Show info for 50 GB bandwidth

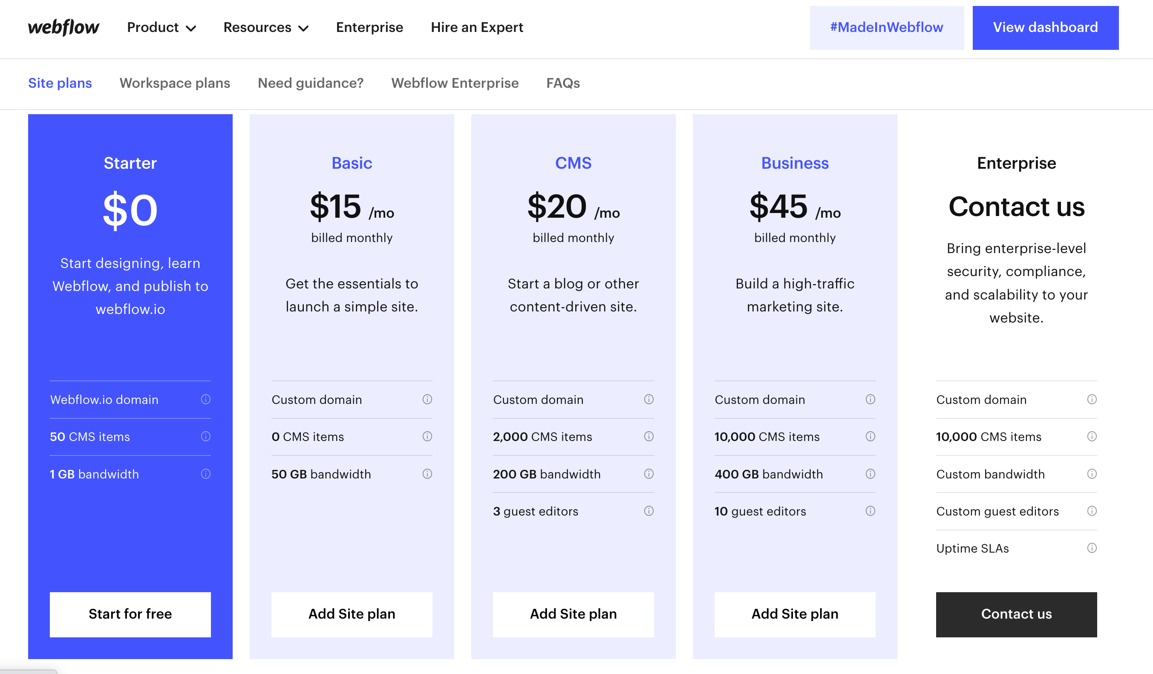click(x=427, y=474)
